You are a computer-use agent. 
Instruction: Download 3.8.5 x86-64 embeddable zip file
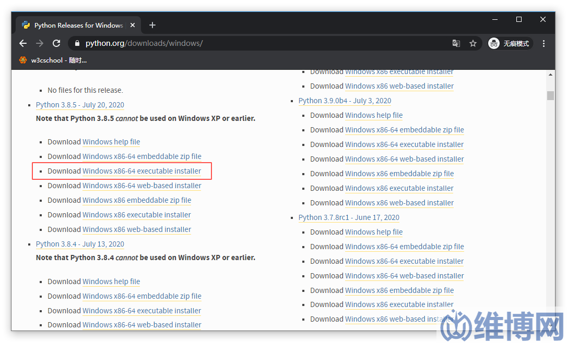pyautogui.click(x=142, y=156)
